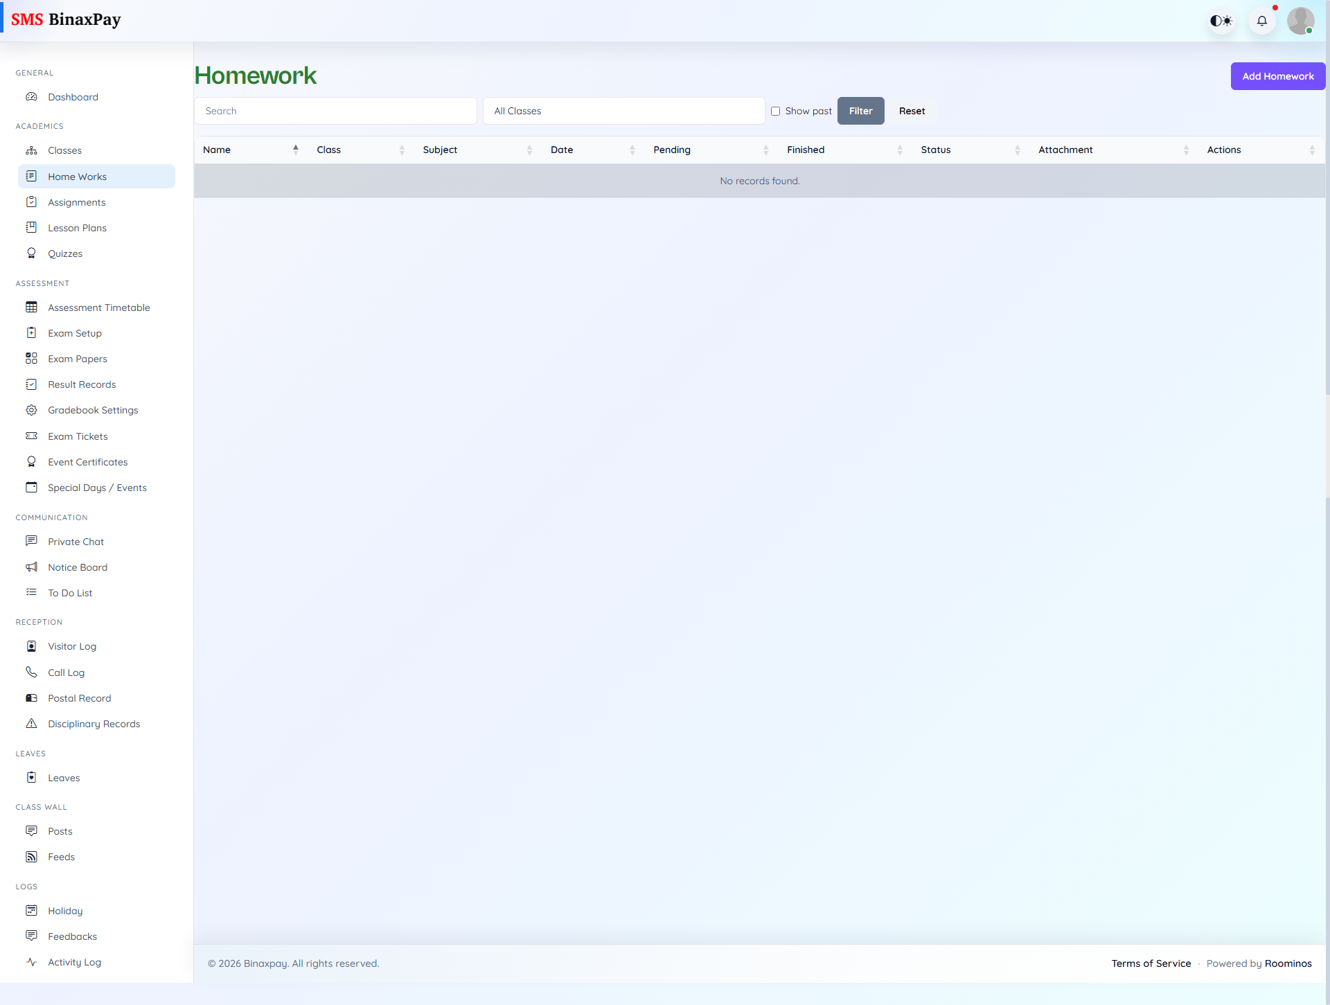Toggle dark mode with the contrast icon
The height and width of the screenshot is (1005, 1330).
[x=1221, y=20]
